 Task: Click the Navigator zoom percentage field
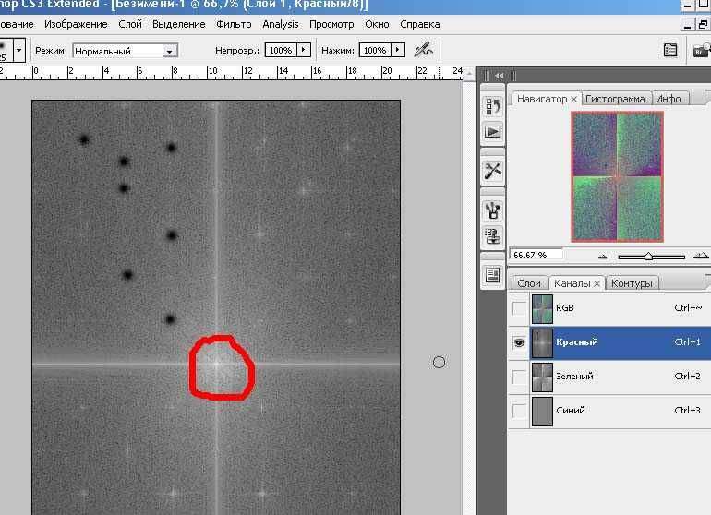click(536, 255)
